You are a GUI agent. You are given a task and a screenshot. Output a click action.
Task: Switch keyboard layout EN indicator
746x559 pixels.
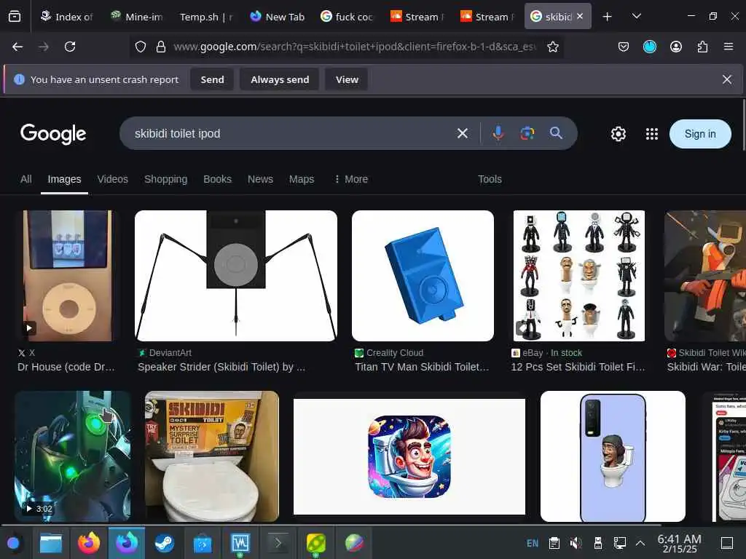(x=533, y=543)
